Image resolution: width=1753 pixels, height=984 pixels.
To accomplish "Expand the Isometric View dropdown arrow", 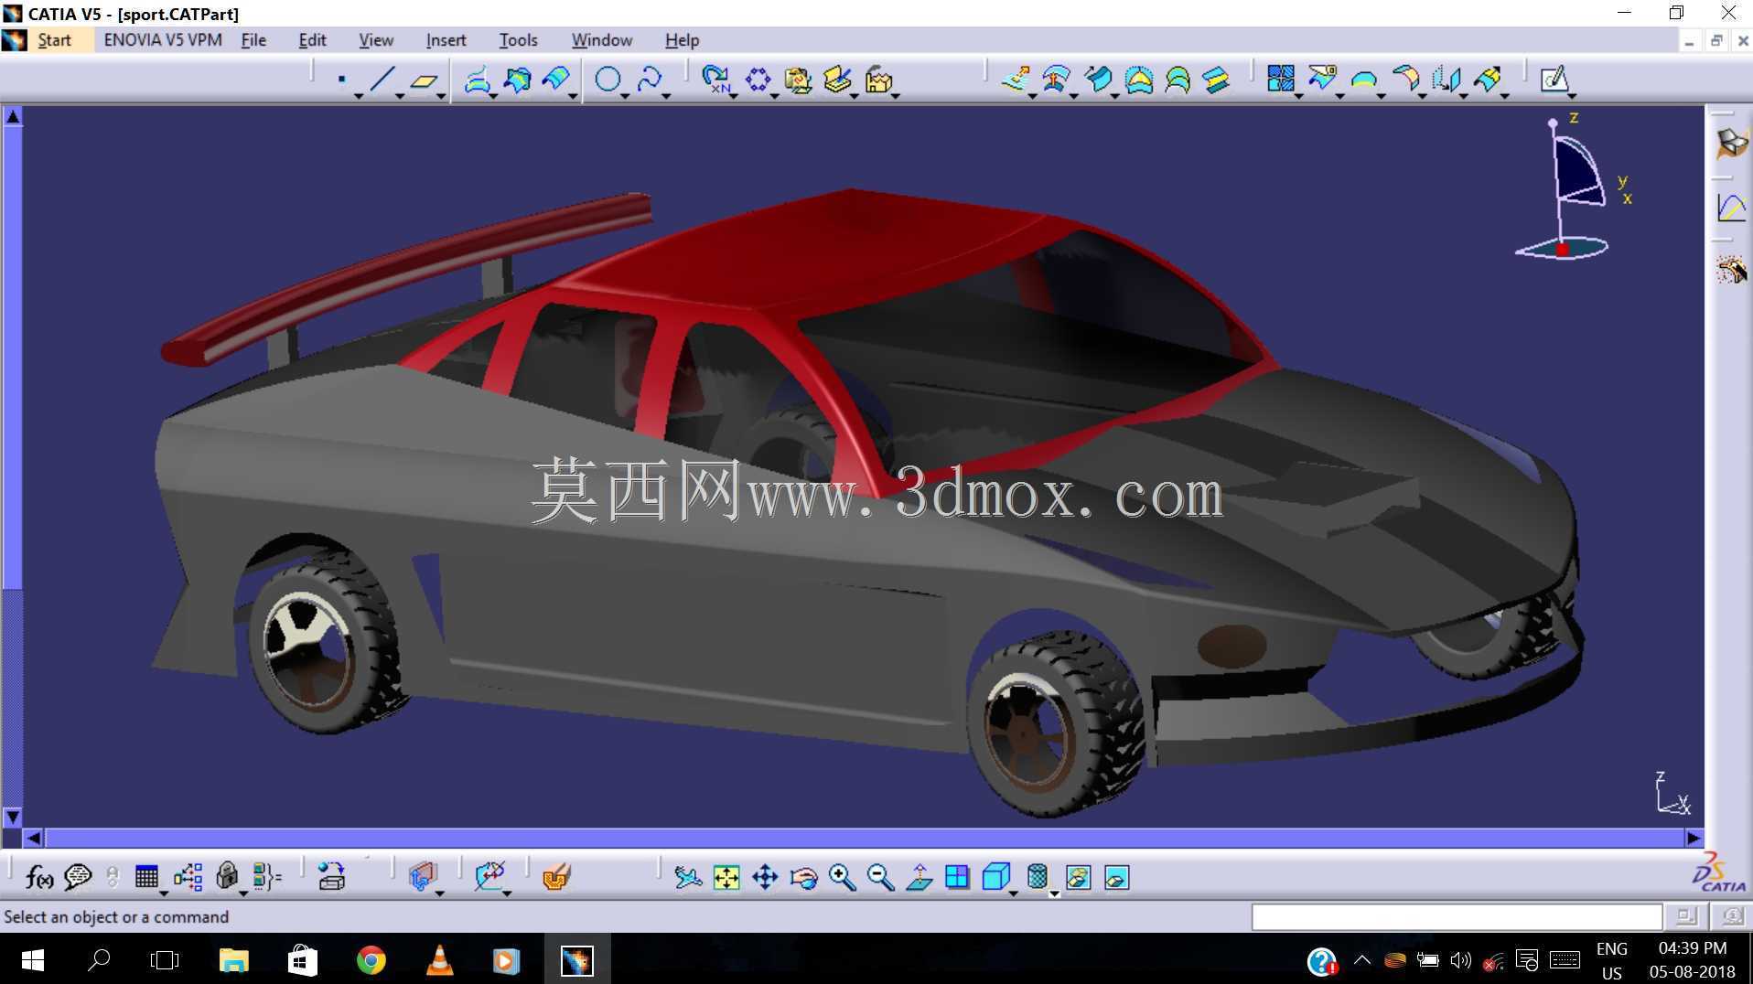I will pos(1013,893).
